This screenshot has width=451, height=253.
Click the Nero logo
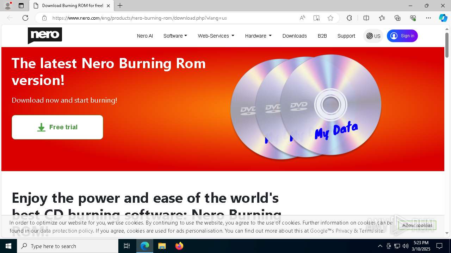(45, 35)
